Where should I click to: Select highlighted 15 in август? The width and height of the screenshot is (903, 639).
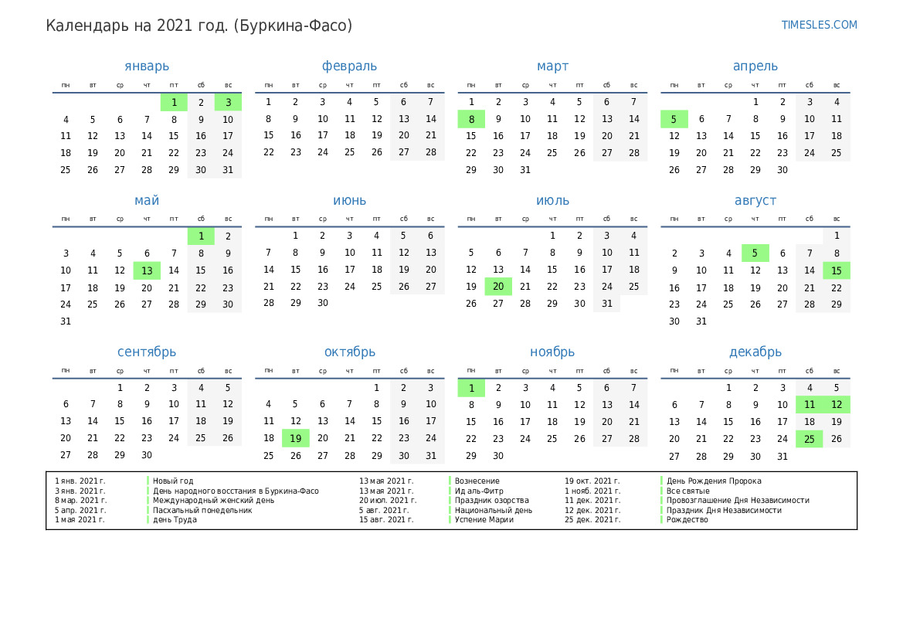click(836, 270)
